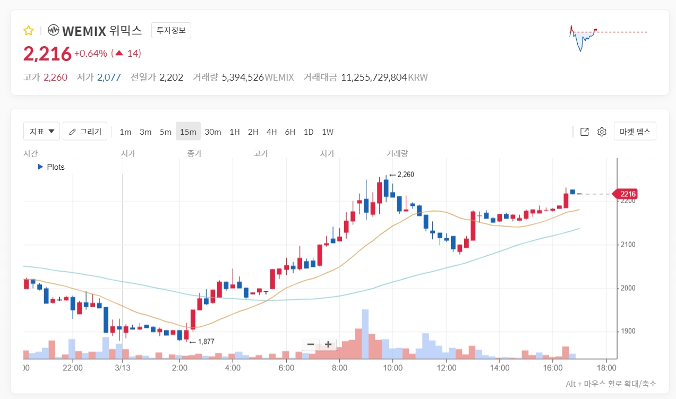The width and height of the screenshot is (676, 399).
Task: Select the 15m chart interval
Action: (x=188, y=132)
